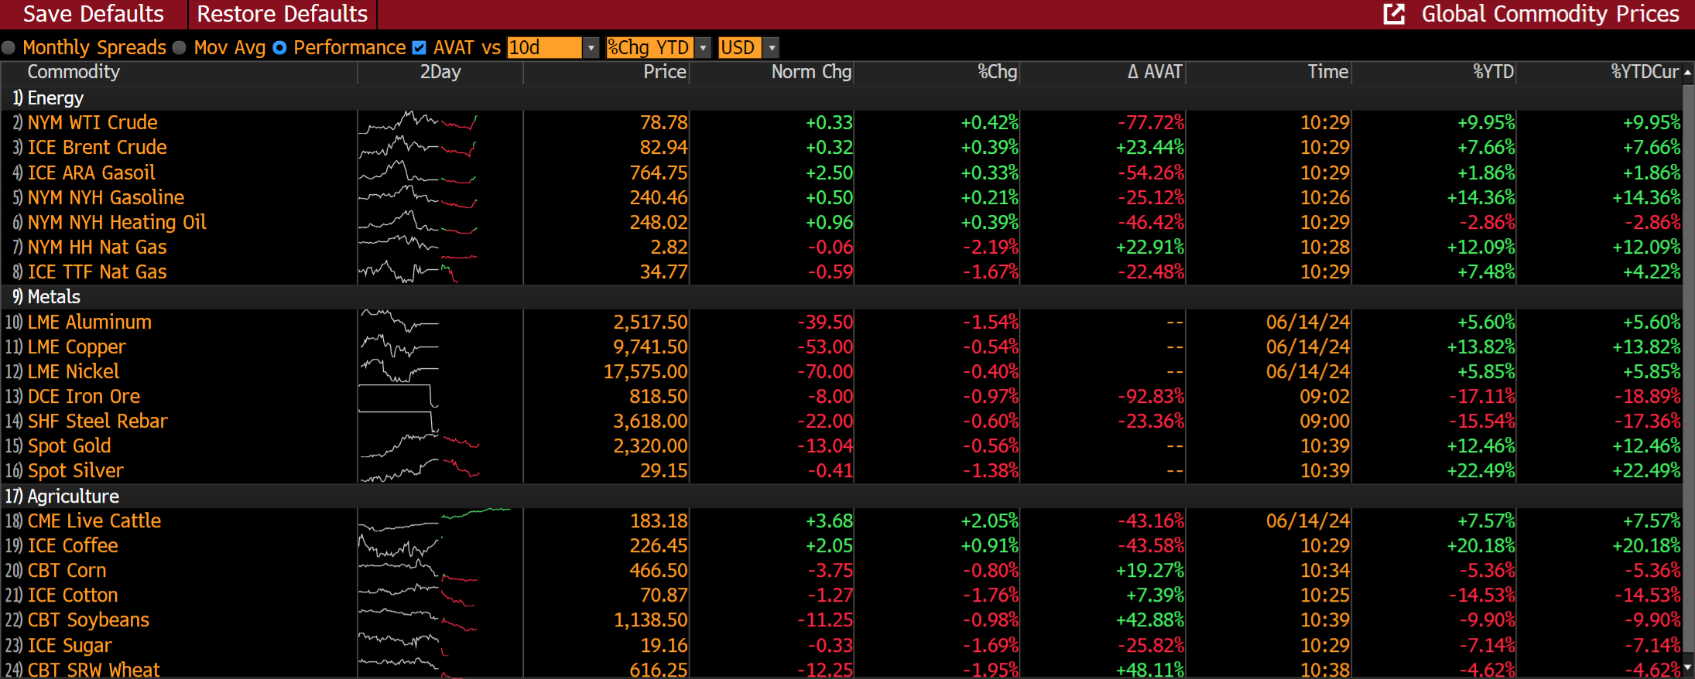This screenshot has width=1695, height=679.
Task: Sort by the Price column header
Action: click(664, 72)
